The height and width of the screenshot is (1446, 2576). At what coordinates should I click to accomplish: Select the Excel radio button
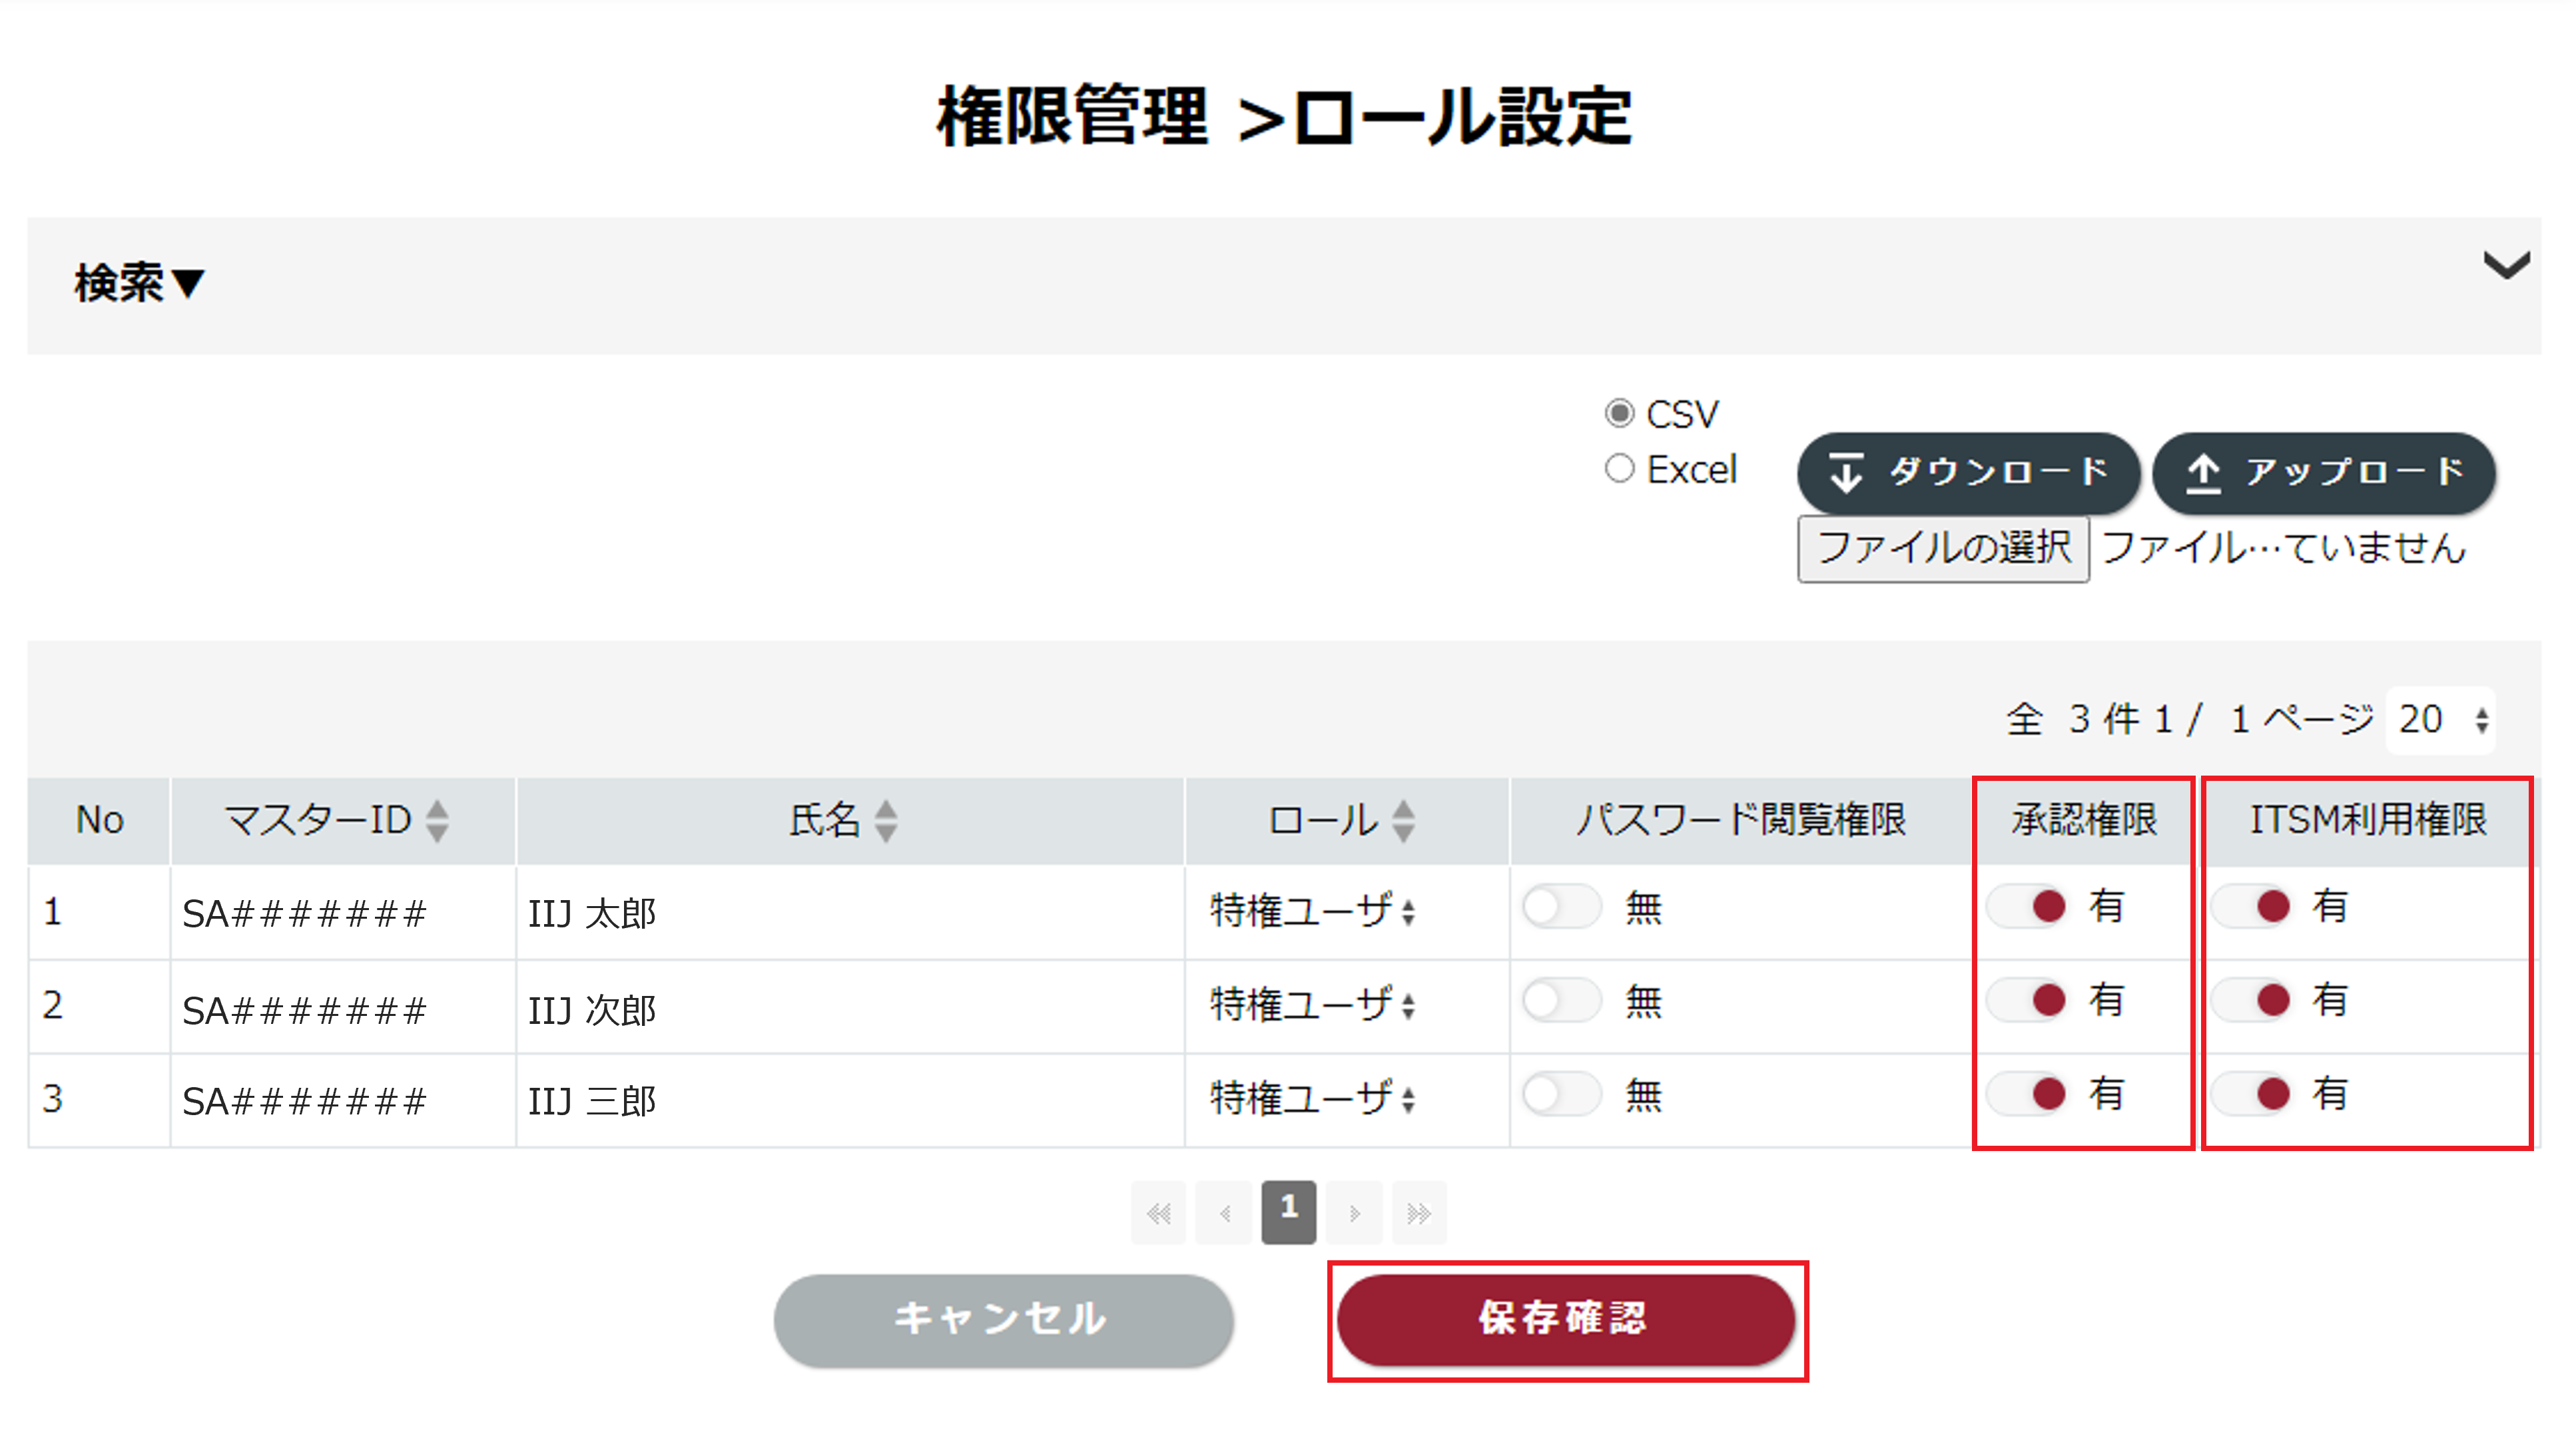1619,469
